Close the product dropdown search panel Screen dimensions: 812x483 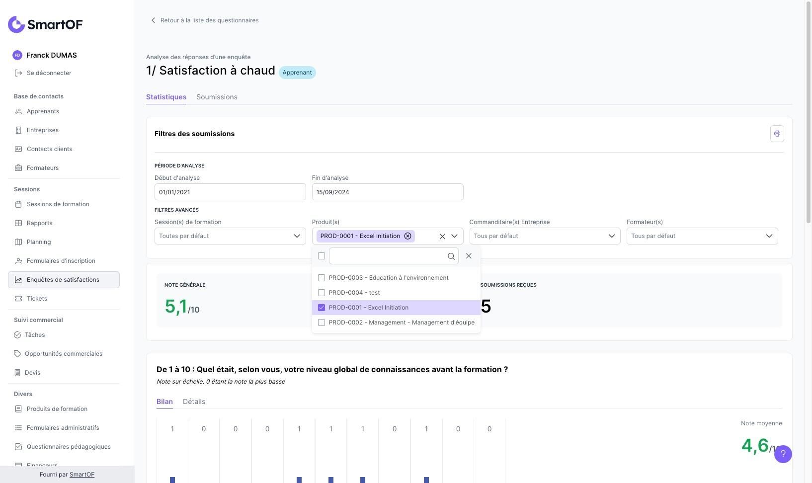(469, 256)
